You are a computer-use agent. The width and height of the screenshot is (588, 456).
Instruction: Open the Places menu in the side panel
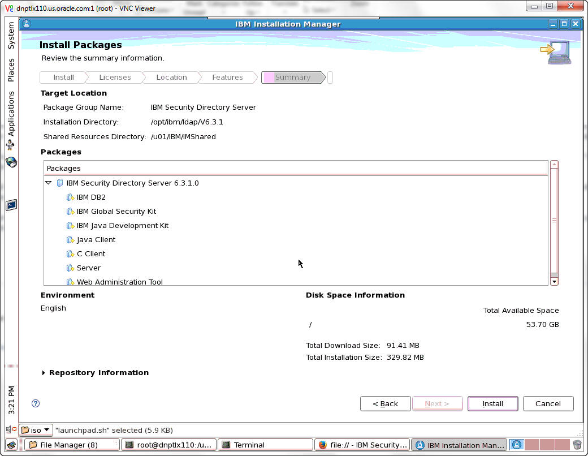pyautogui.click(x=11, y=70)
